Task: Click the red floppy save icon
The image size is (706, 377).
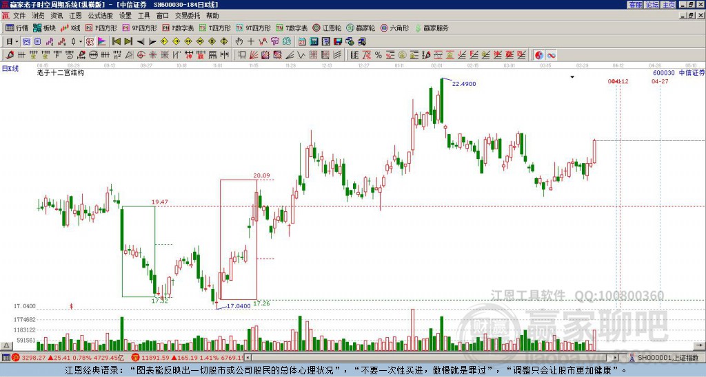Action: [338, 41]
